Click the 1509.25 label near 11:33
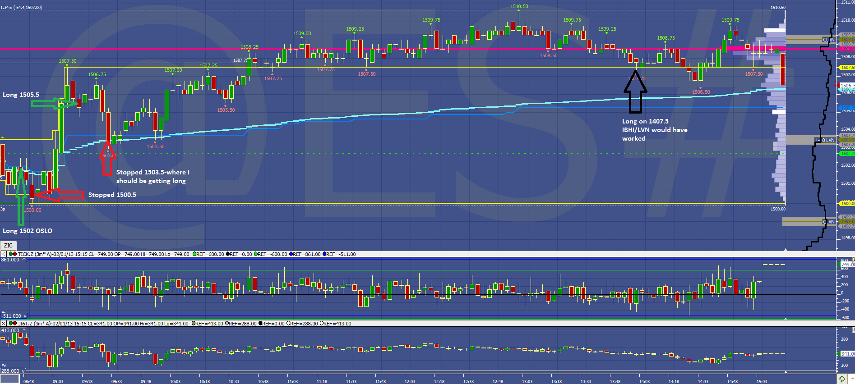Image resolution: width=855 pixels, height=384 pixels. point(355,29)
